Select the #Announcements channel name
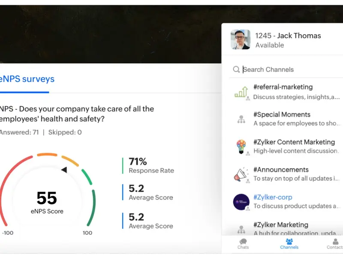Viewport: 343px width, 257px height. (x=281, y=170)
